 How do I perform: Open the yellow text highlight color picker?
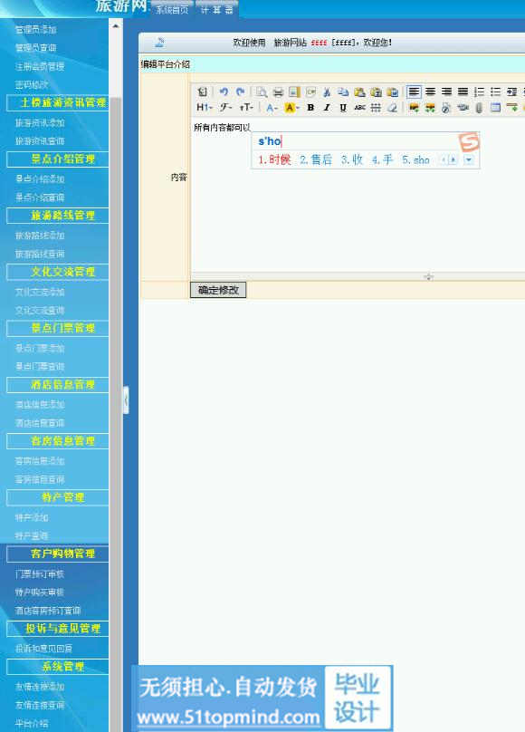291,108
